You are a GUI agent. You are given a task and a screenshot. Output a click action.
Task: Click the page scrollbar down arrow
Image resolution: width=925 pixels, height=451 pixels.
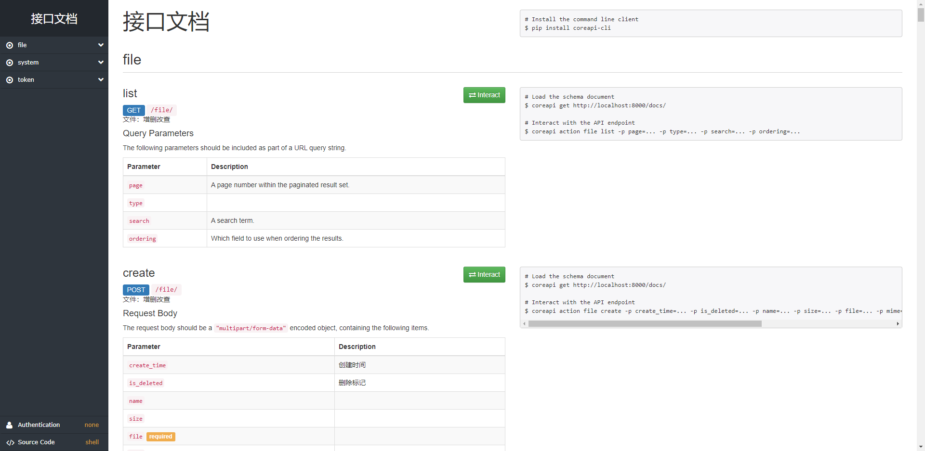pyautogui.click(x=921, y=447)
